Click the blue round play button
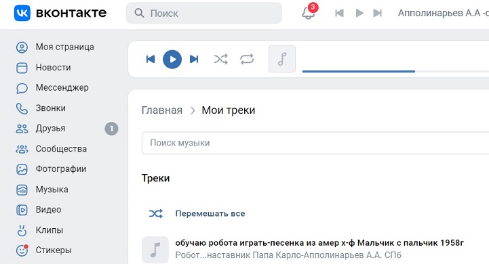The image size is (489, 264). click(x=172, y=59)
